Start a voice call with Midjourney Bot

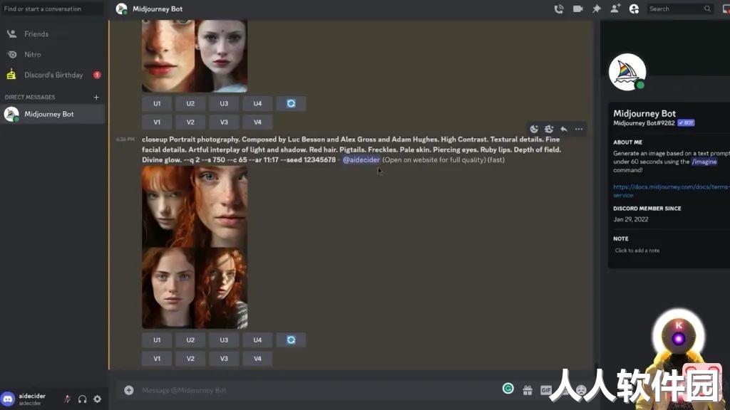[559, 9]
